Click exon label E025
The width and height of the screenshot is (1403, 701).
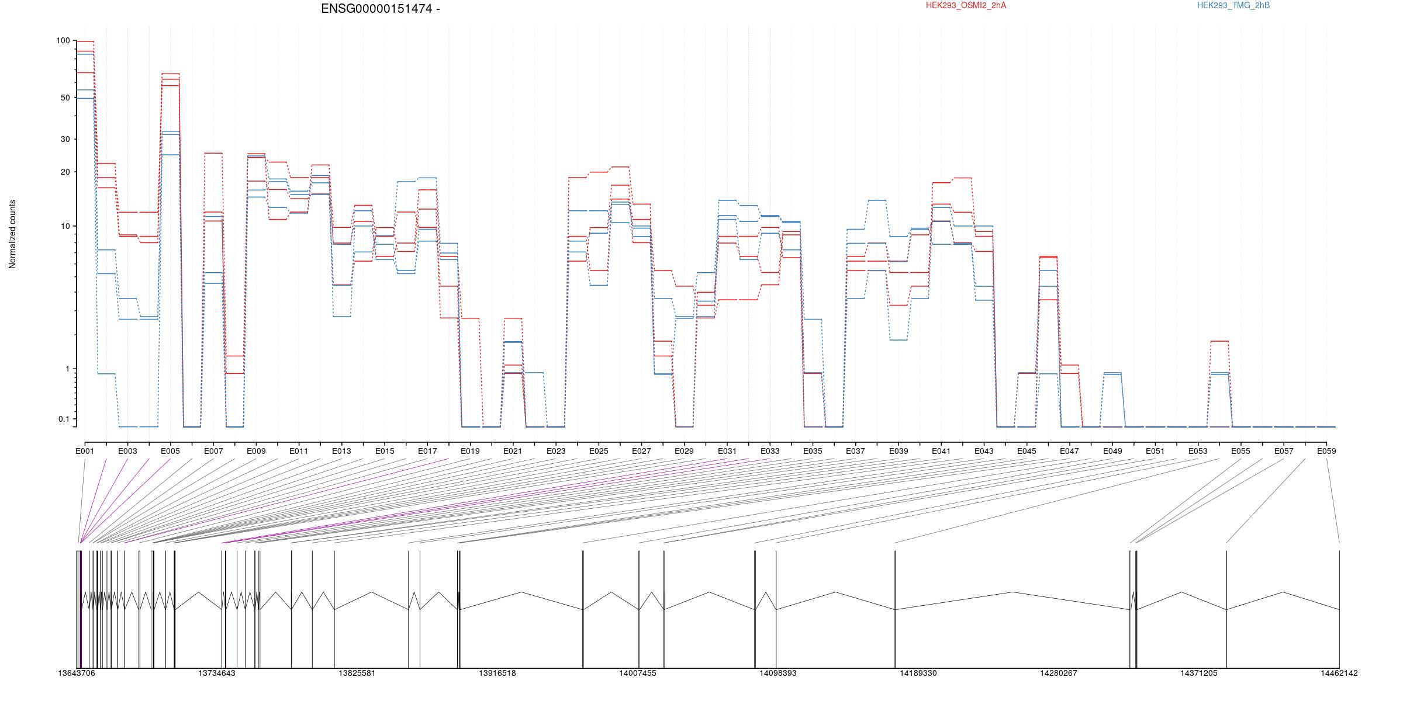click(x=599, y=451)
